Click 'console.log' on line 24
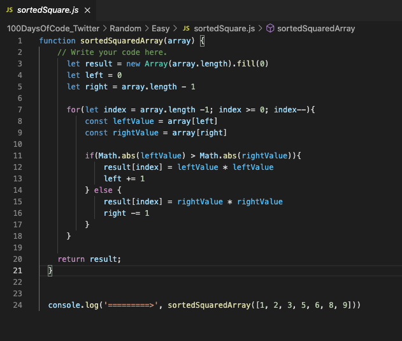Viewport: 402px width, 341px height. coord(73,305)
